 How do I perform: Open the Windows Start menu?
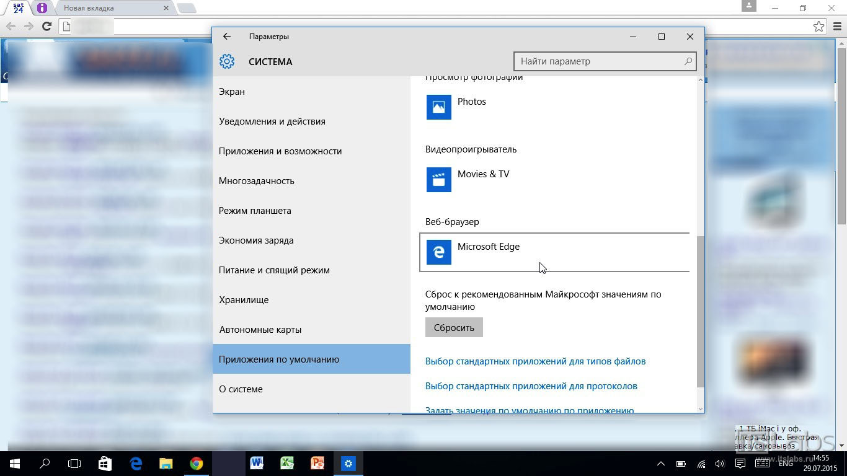[x=15, y=464]
